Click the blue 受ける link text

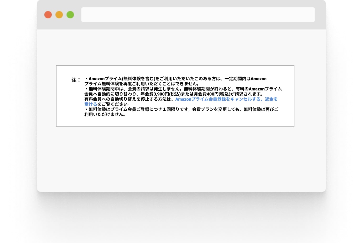(x=91, y=104)
